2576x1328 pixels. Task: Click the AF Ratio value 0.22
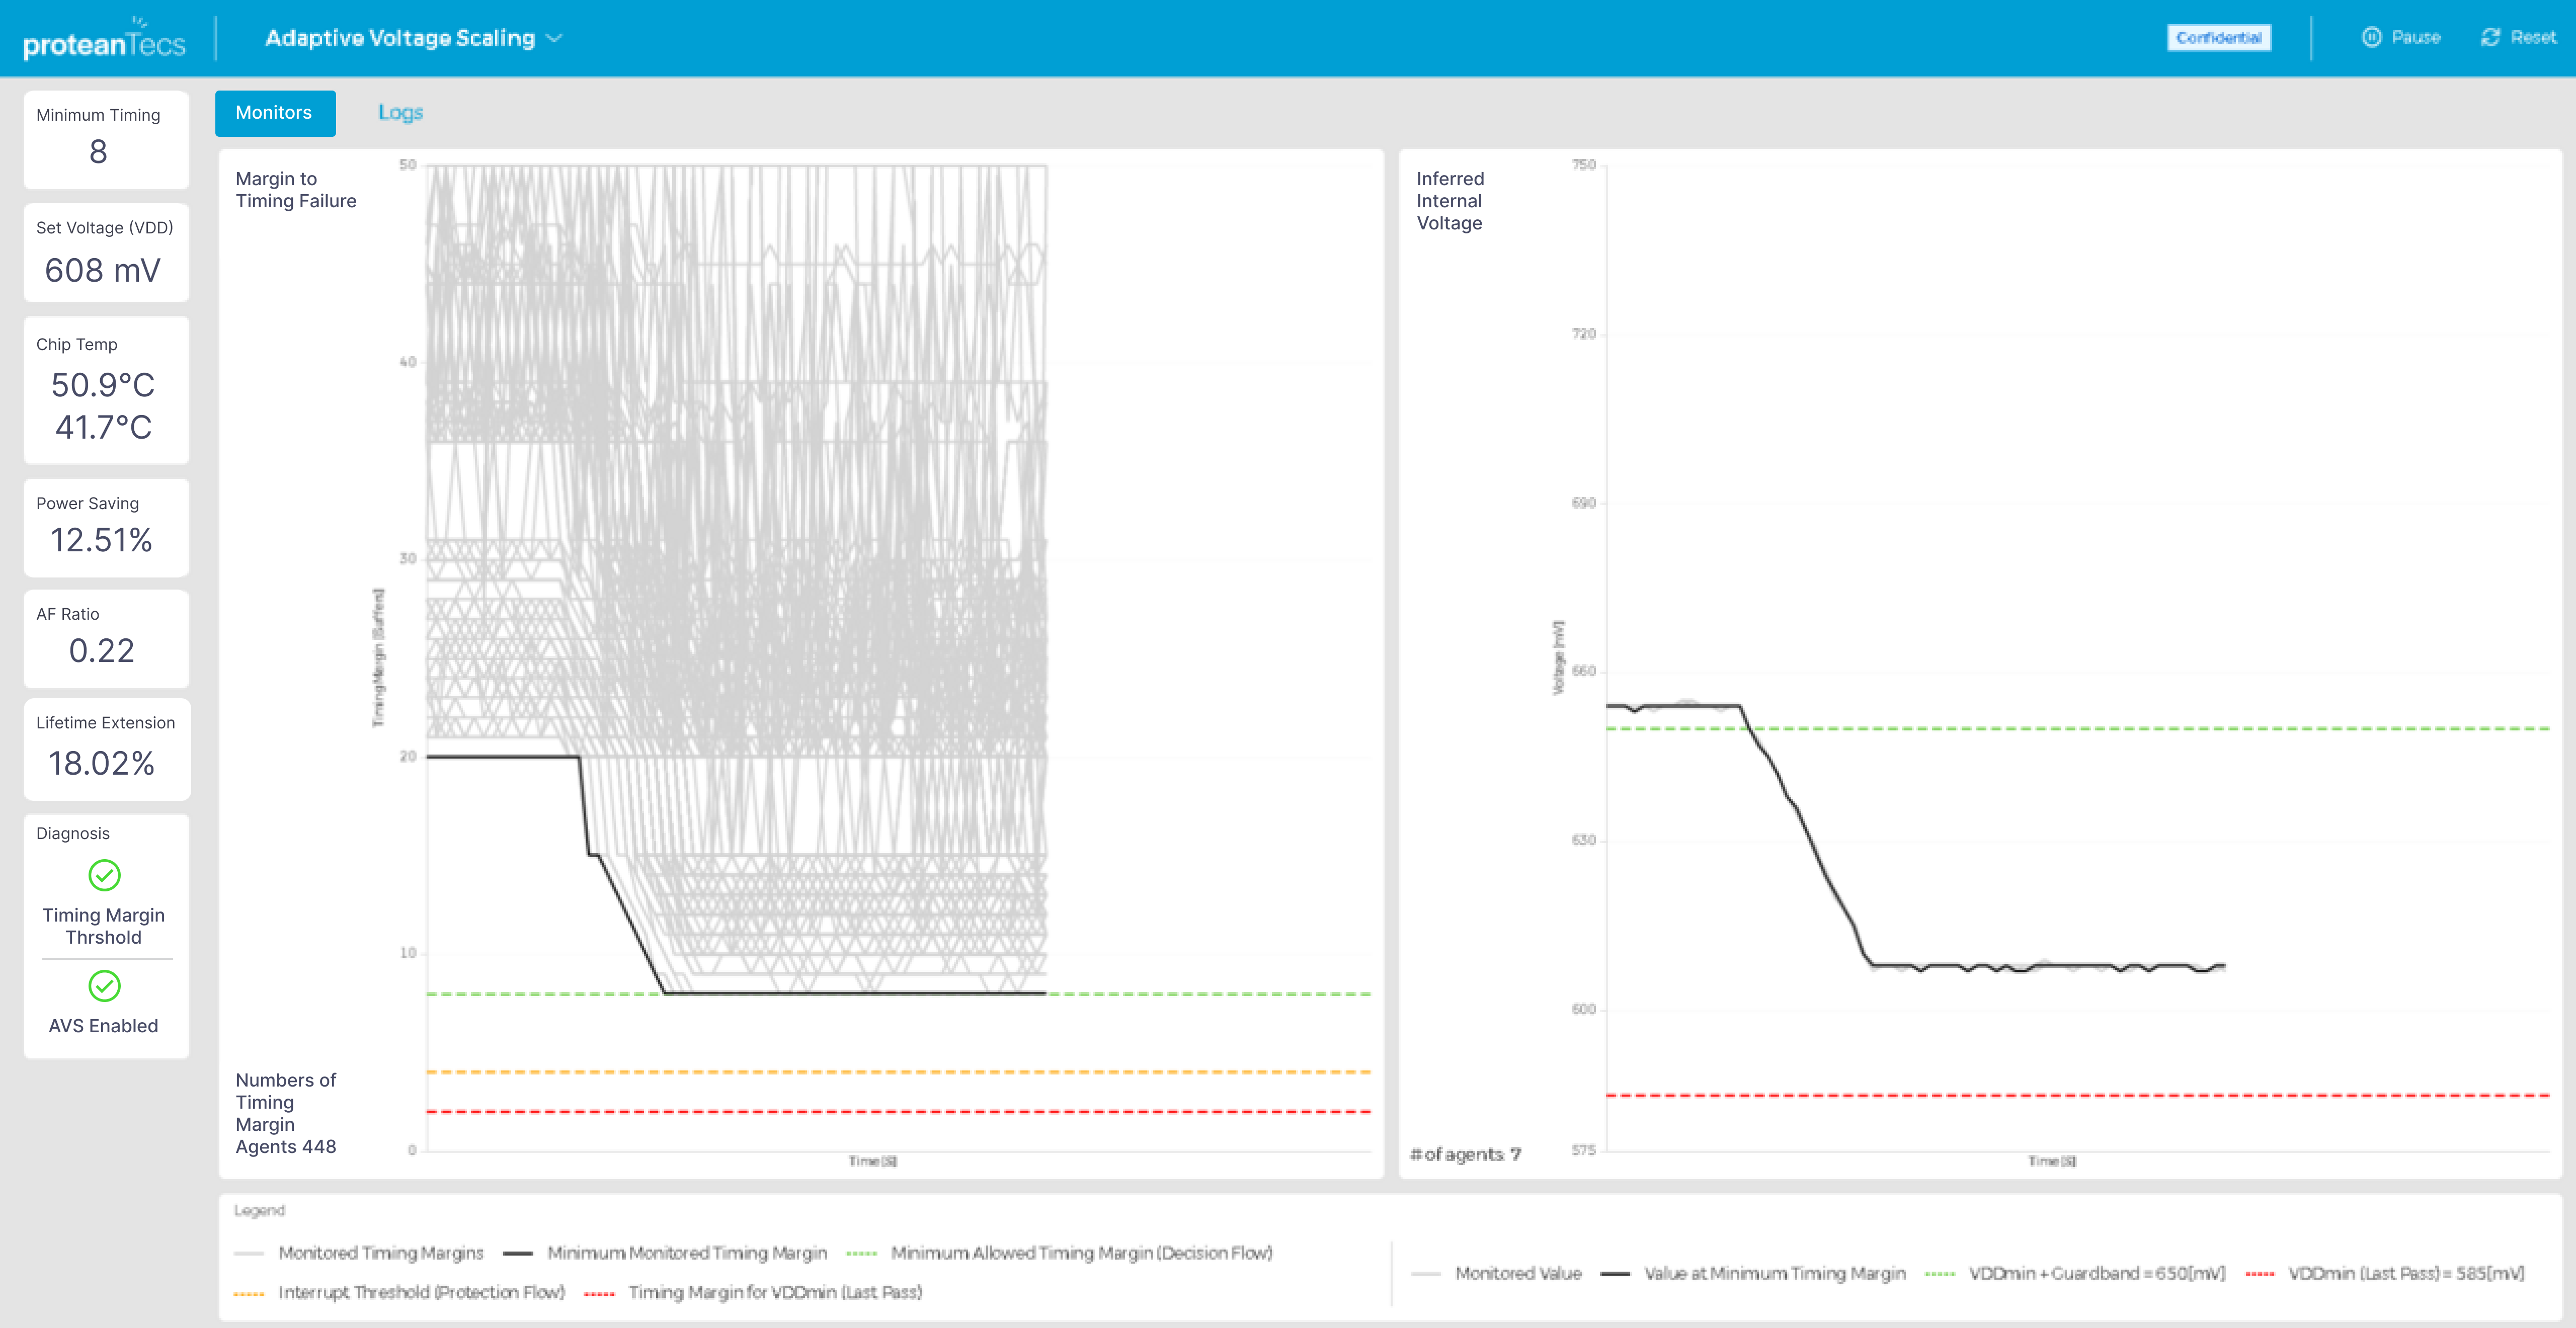(101, 651)
